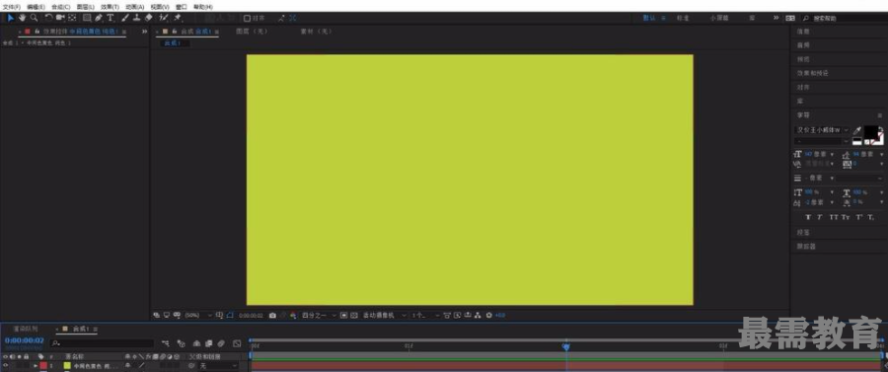Toggle all caps in Character panel
Screen dimensions: 888x372
pos(834,217)
